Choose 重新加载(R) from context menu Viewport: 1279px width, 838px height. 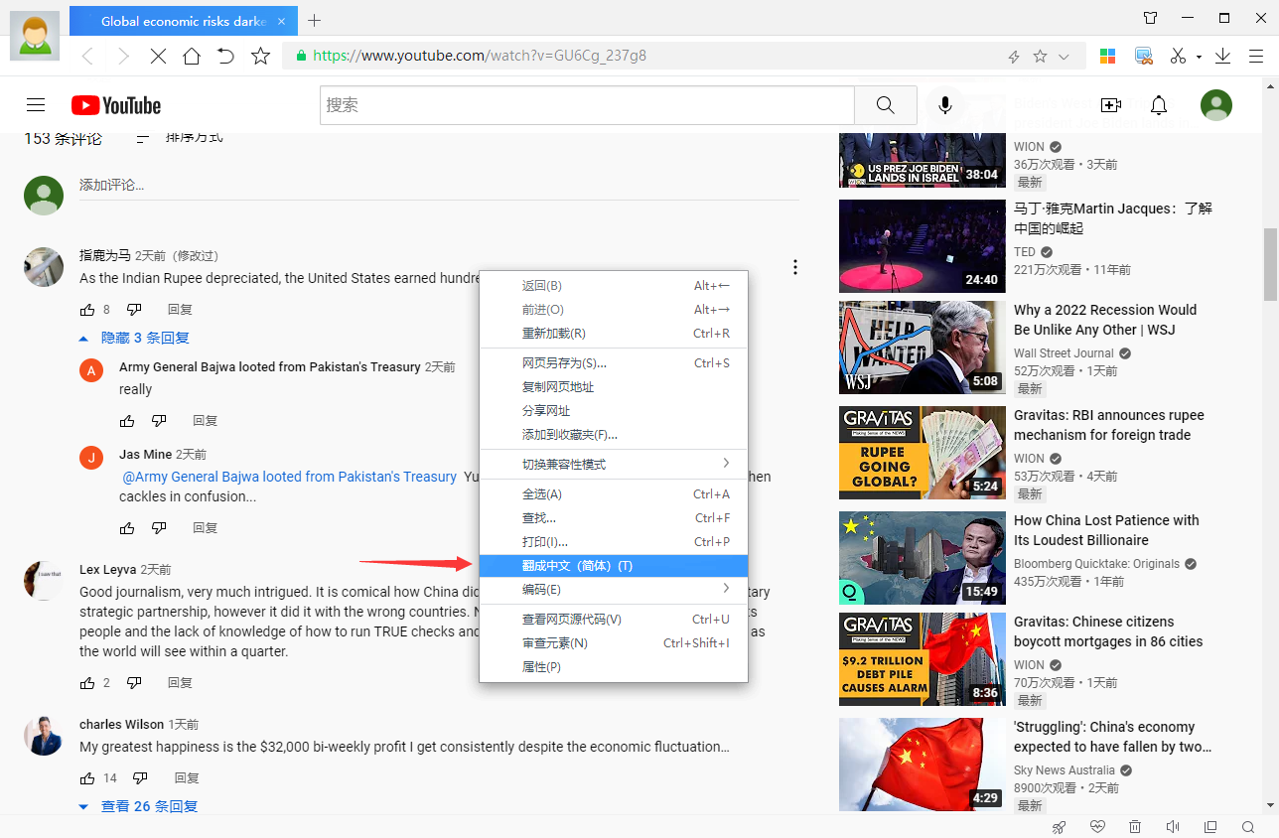(x=614, y=334)
